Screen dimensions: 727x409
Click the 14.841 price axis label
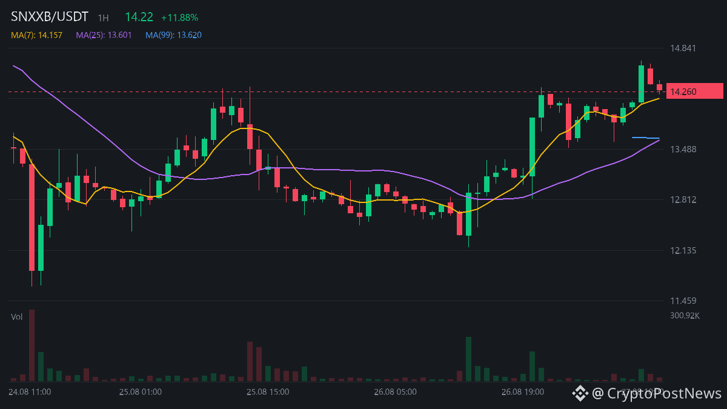tap(683, 48)
